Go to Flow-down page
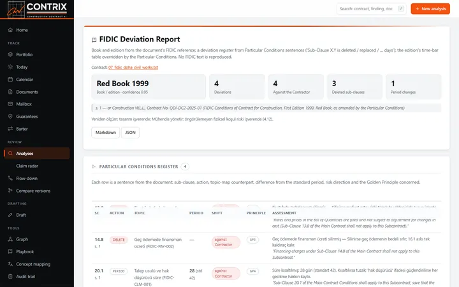Screen dimensions: 459x287 [37, 178]
